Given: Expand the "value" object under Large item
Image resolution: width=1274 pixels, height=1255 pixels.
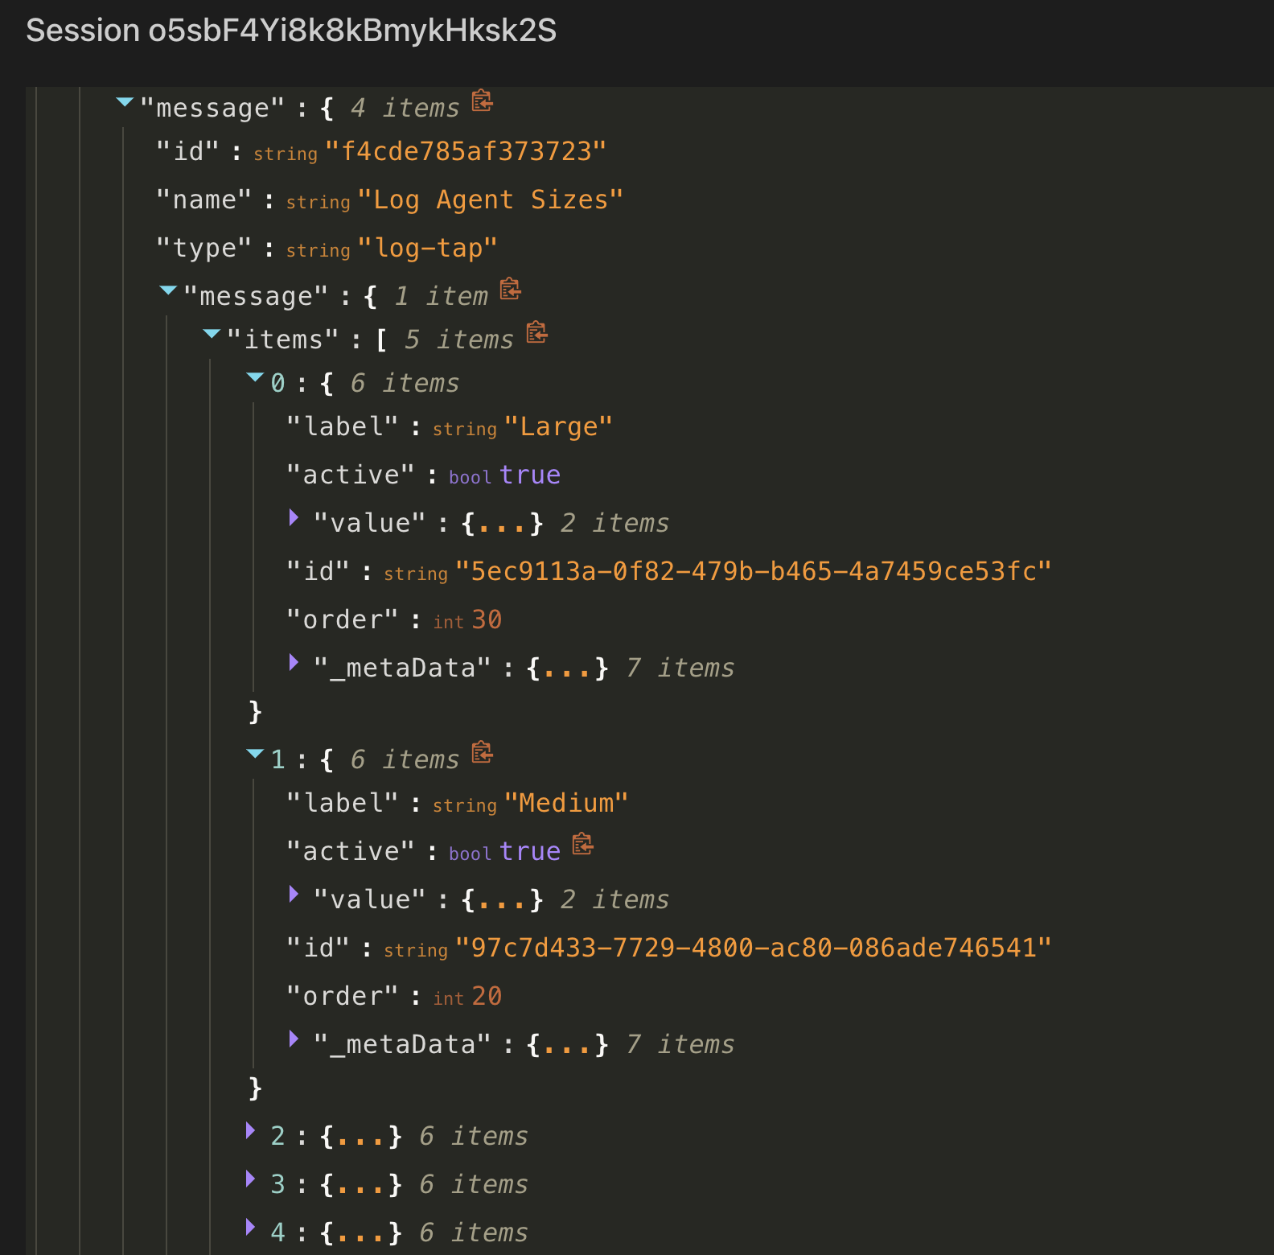Looking at the screenshot, I should click(x=294, y=517).
